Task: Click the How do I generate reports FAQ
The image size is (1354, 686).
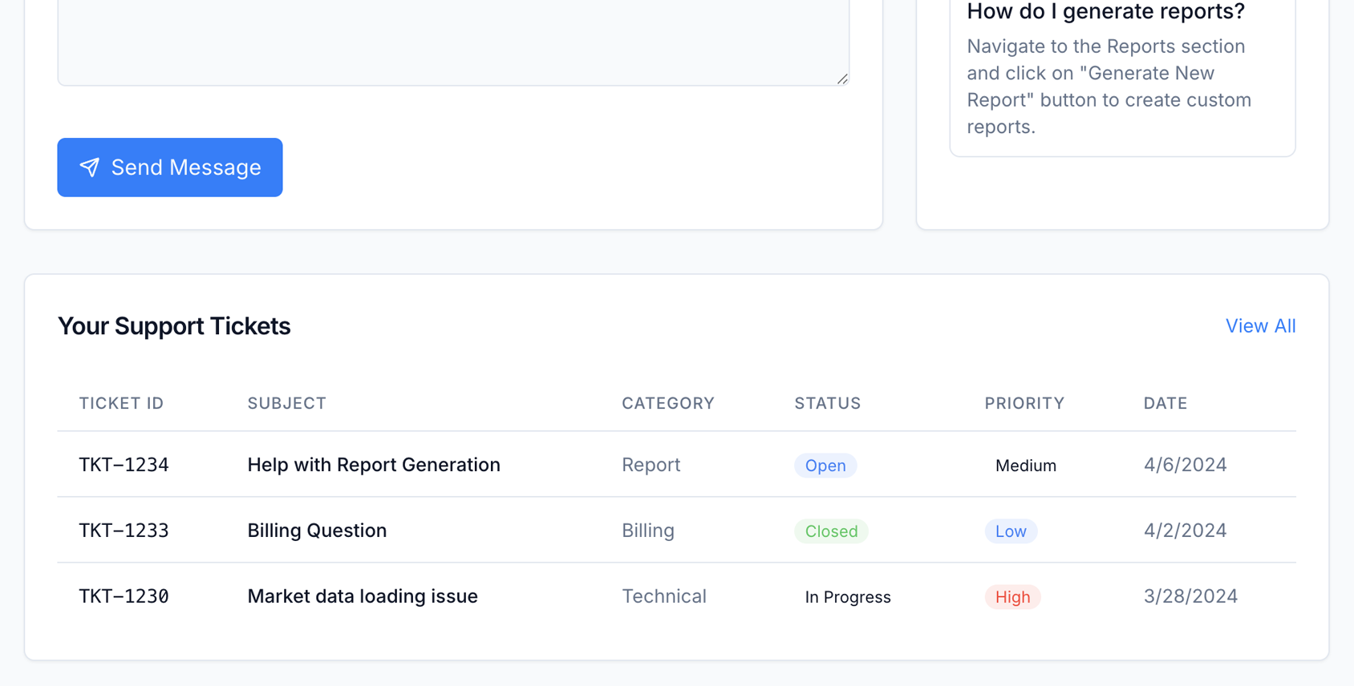Action: pyautogui.click(x=1105, y=12)
